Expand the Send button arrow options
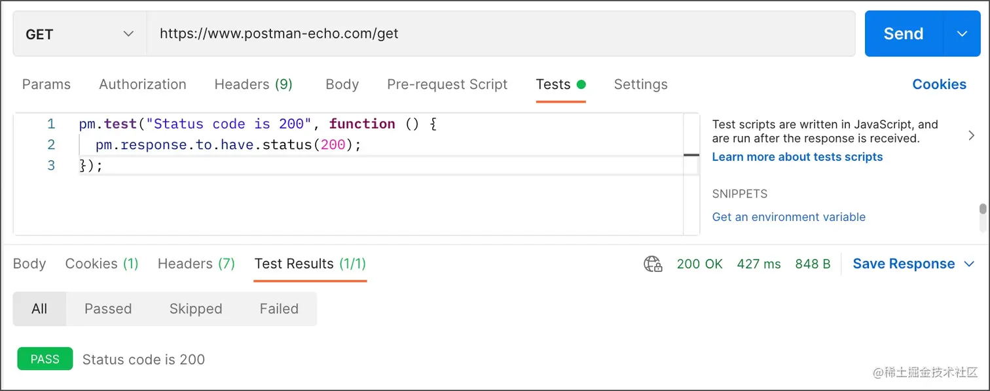The image size is (990, 391). coord(962,34)
